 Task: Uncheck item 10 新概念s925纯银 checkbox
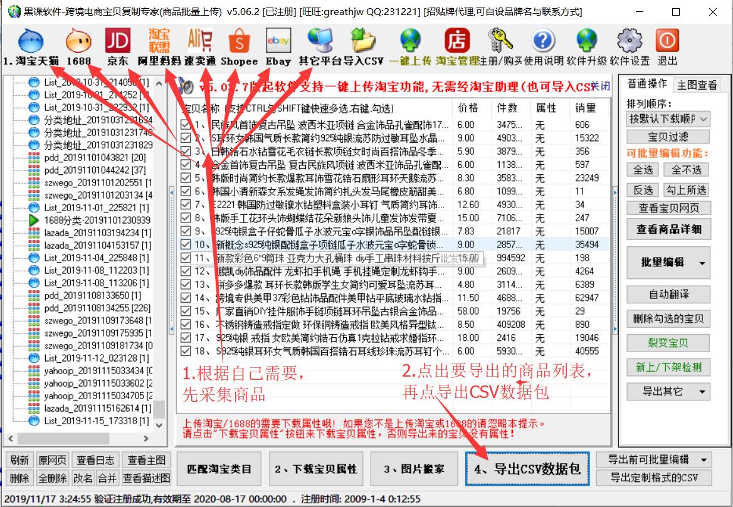[x=186, y=244]
